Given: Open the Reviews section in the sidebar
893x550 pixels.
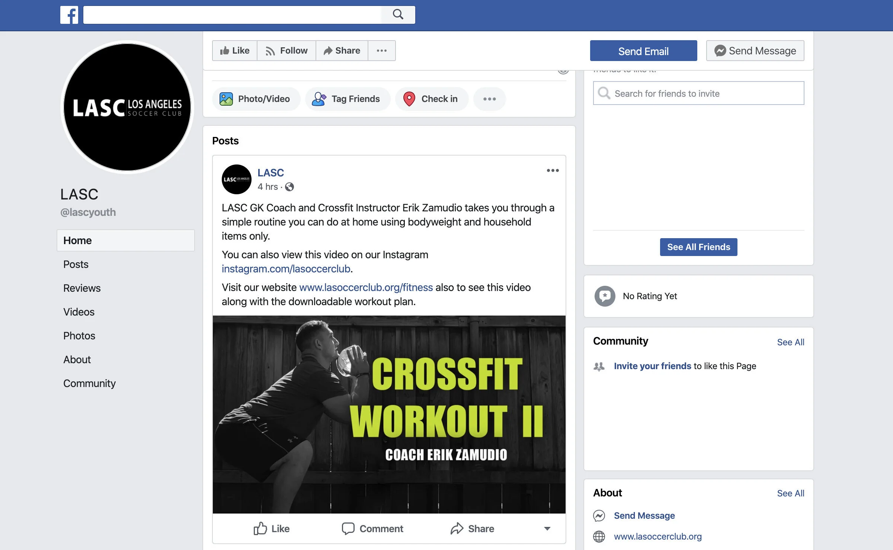Looking at the screenshot, I should click(x=82, y=288).
